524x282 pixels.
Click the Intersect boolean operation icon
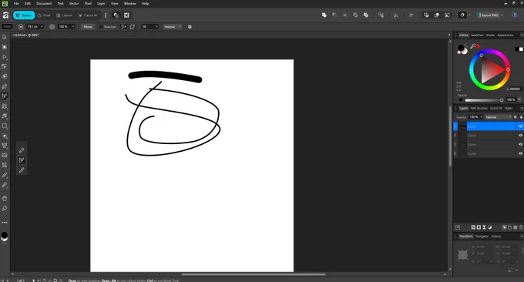[x=345, y=15]
